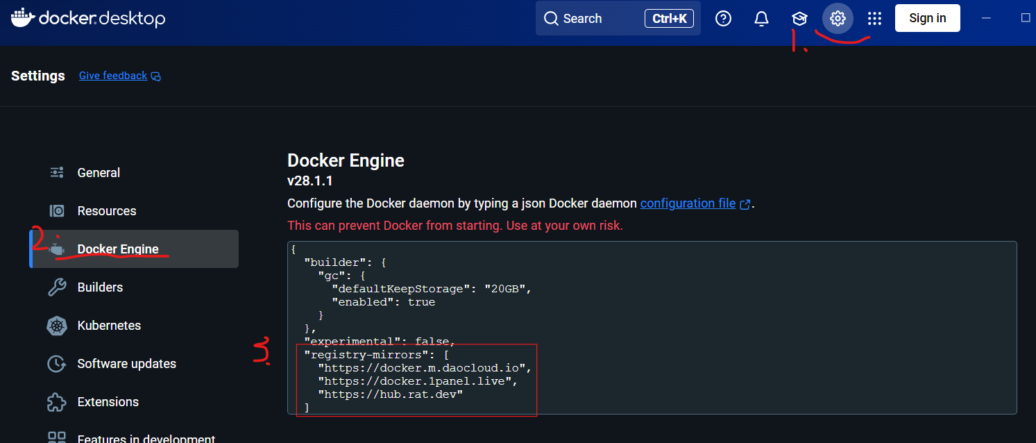The height and width of the screenshot is (443, 1036).
Task: Select Software updates in the sidebar
Action: pos(134,364)
